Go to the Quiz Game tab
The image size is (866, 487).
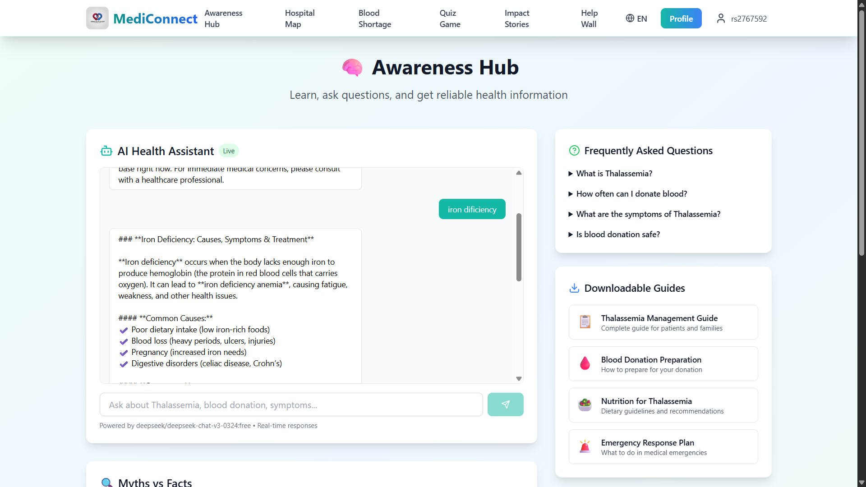450,18
